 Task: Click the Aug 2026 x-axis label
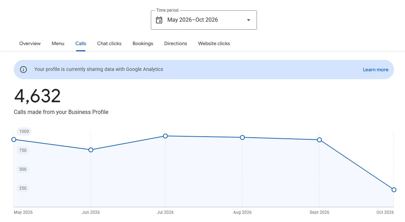coord(242,212)
